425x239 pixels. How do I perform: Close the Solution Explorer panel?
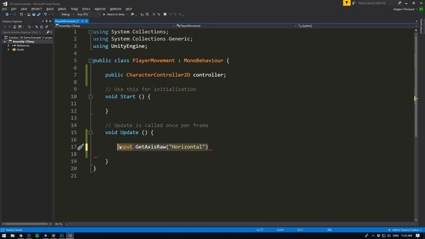point(50,21)
